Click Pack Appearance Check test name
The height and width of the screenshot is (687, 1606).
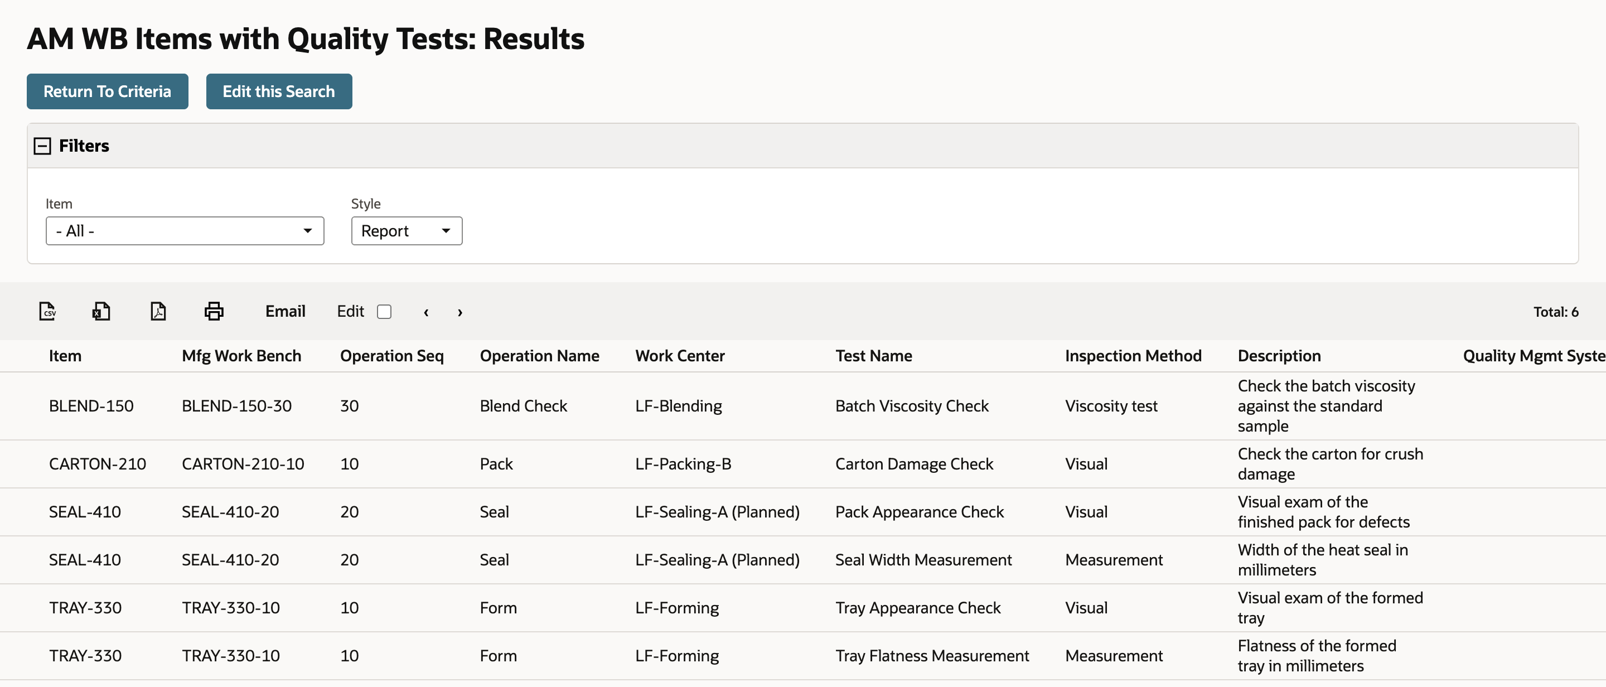(x=920, y=512)
